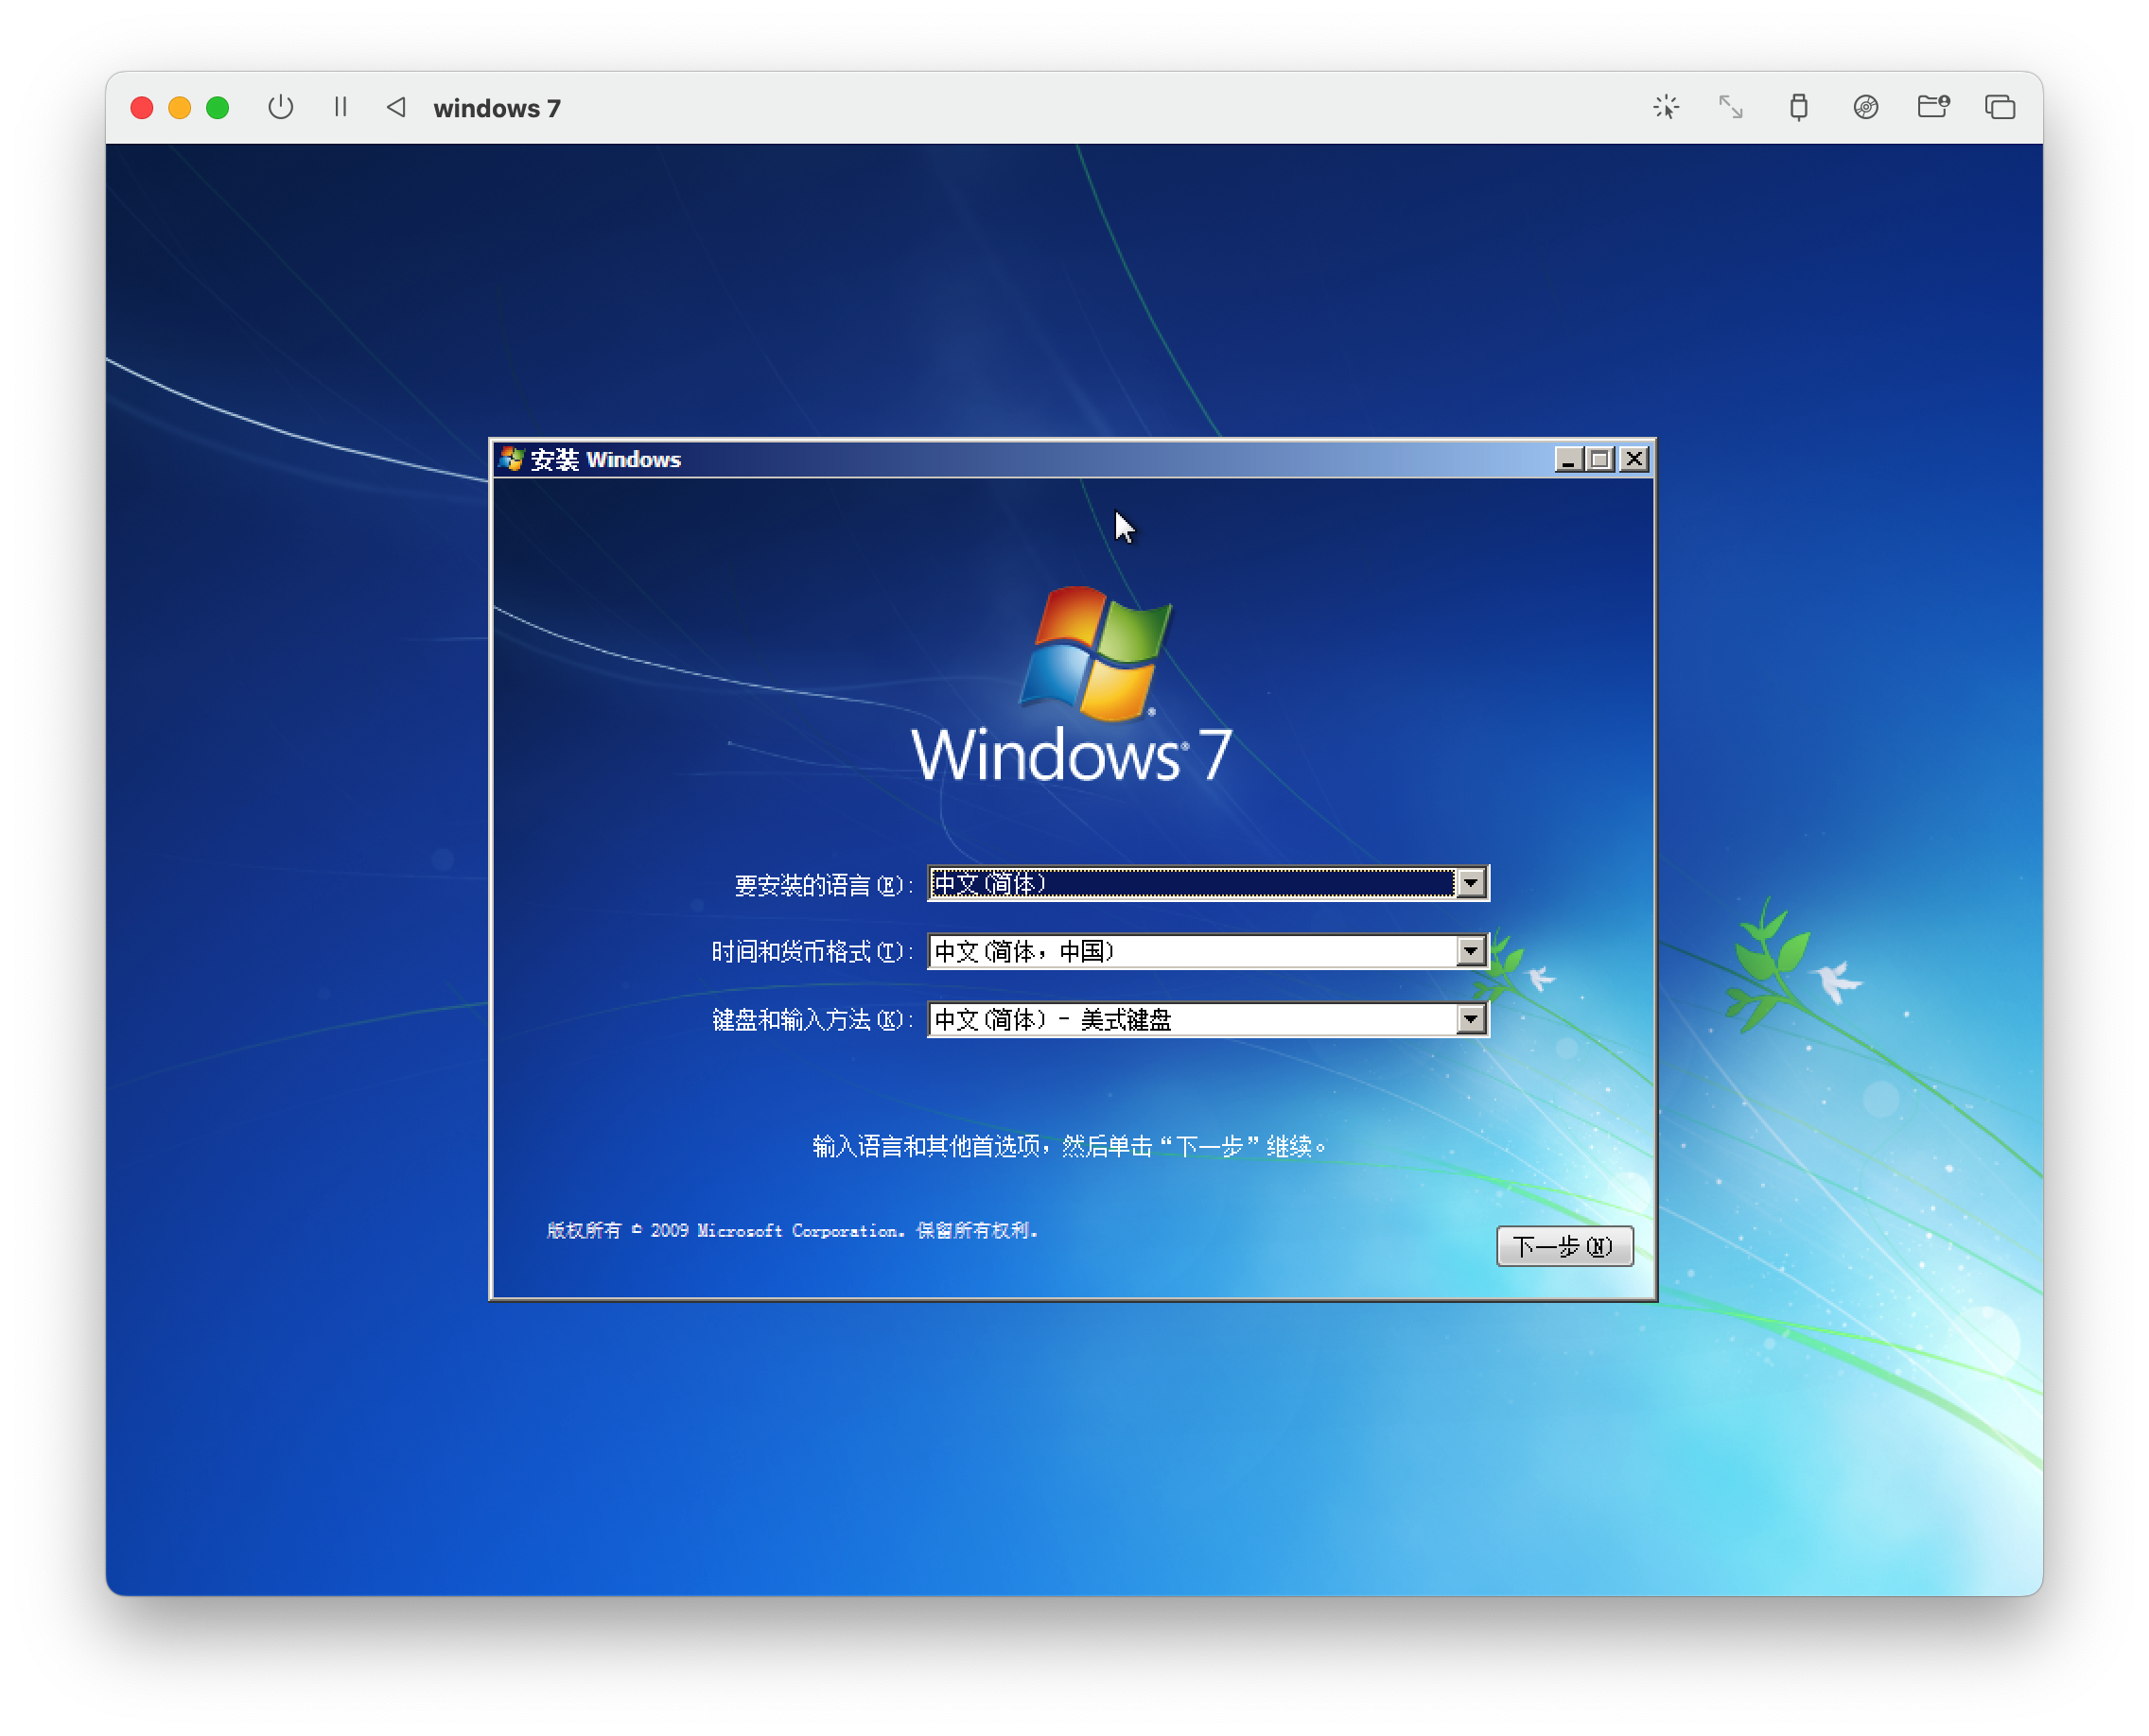Viewport: 2149px width, 1736px height.
Task: Click the 安装 Windows title bar program icon
Action: click(x=513, y=459)
